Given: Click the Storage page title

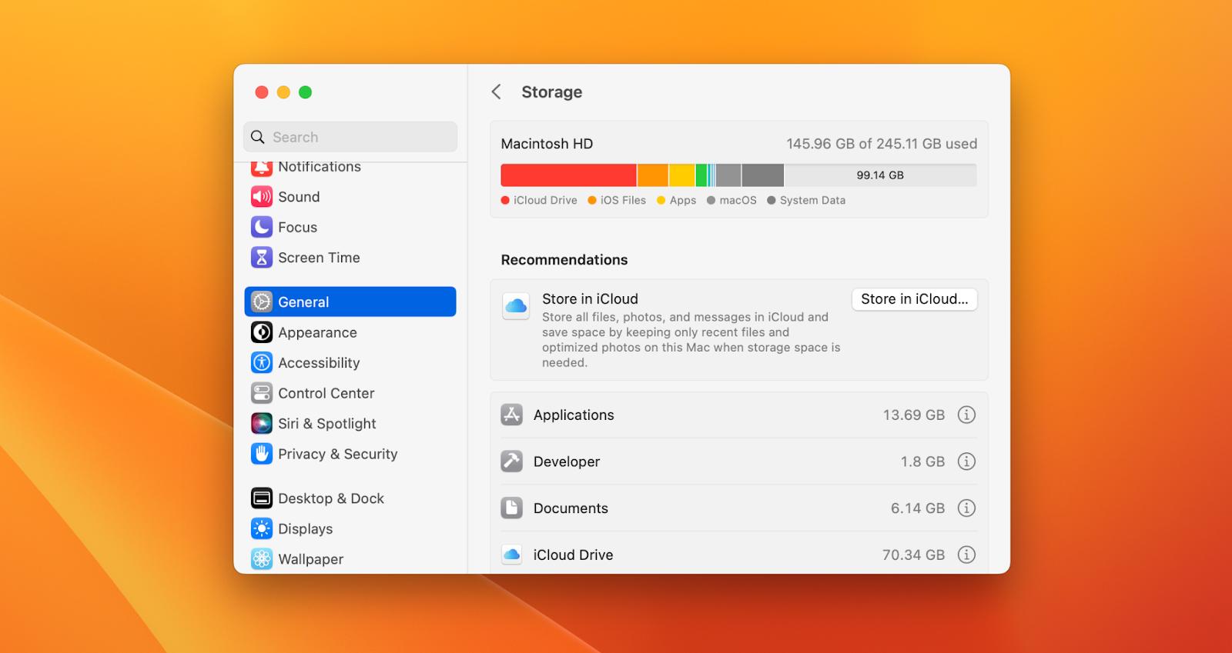Looking at the screenshot, I should pyautogui.click(x=552, y=92).
